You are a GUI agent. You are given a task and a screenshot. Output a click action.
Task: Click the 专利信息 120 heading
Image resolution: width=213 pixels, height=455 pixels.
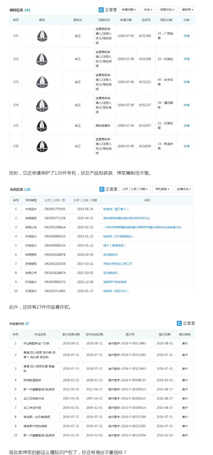(20, 190)
